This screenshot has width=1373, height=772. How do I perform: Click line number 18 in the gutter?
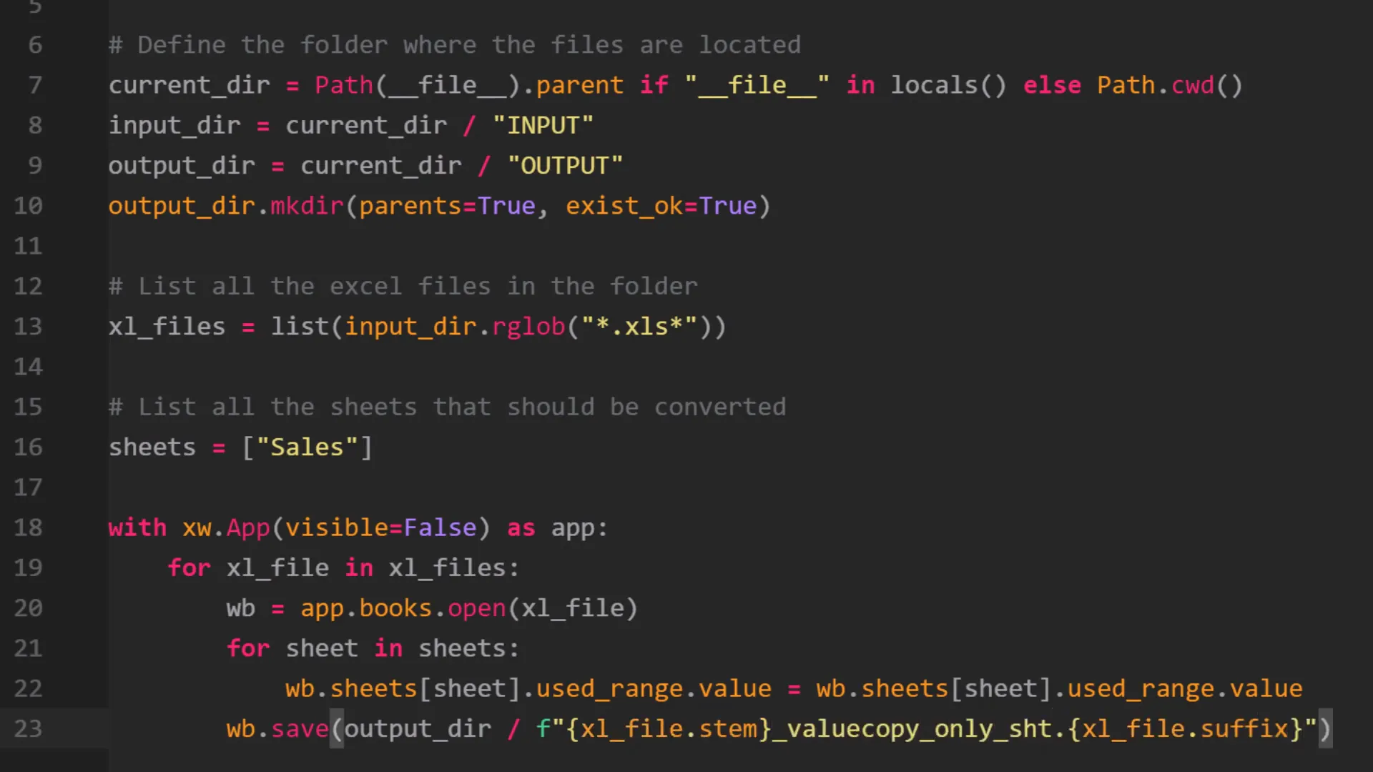click(x=29, y=528)
